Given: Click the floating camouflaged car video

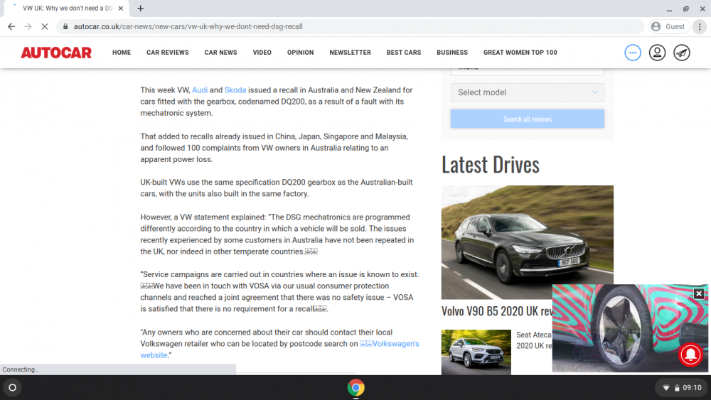Looking at the screenshot, I should [630, 328].
